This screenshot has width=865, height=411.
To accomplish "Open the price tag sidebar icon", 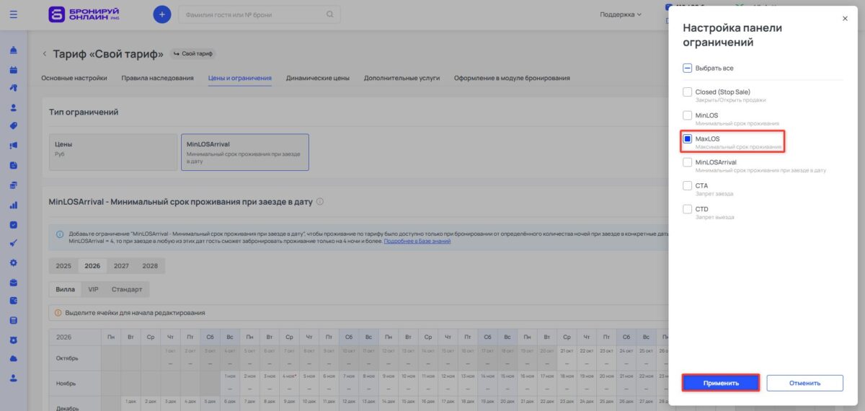I will [x=14, y=126].
